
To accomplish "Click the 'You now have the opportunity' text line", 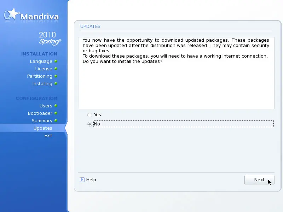I will [176, 40].
